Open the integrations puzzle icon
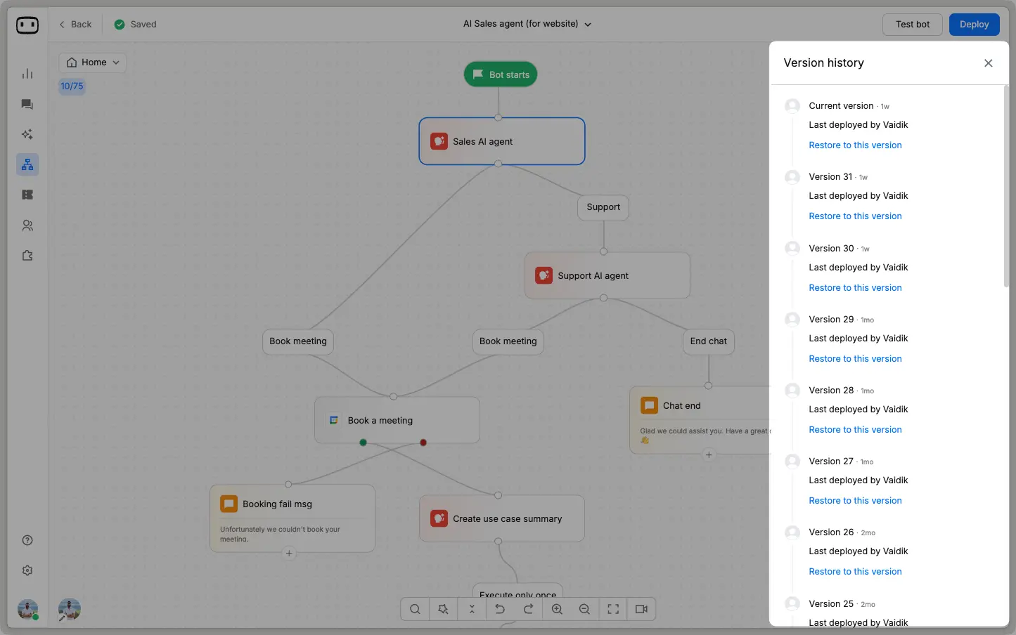 pyautogui.click(x=27, y=256)
